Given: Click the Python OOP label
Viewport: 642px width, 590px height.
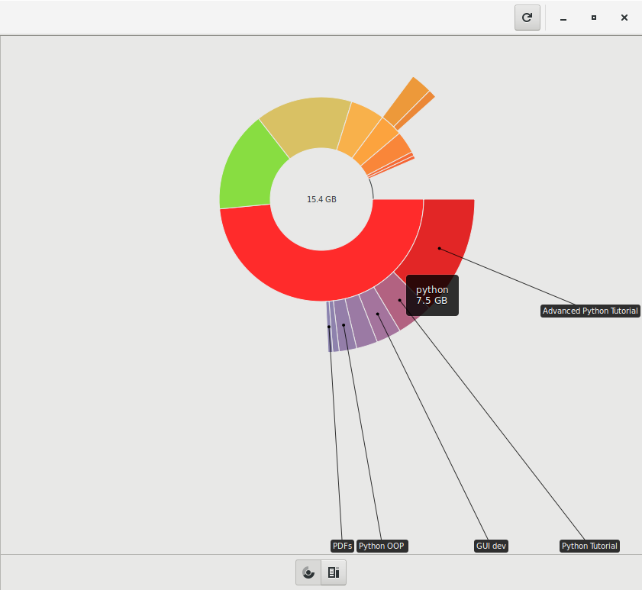Looking at the screenshot, I should click(x=382, y=546).
